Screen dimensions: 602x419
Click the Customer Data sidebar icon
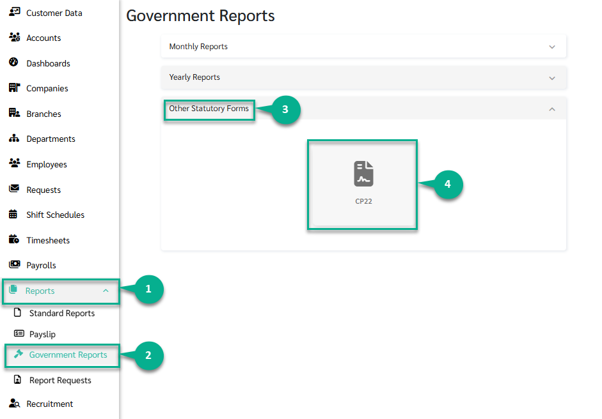pos(14,12)
